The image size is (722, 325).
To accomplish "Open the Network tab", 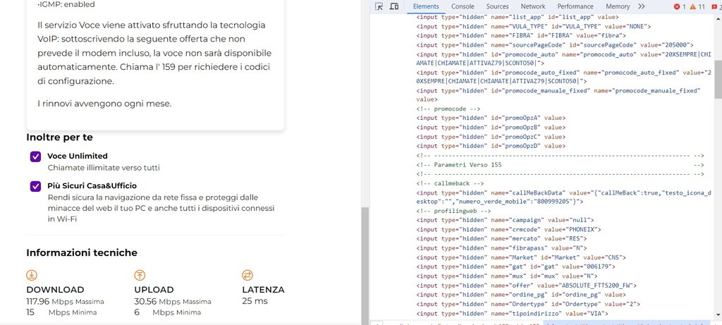I will tap(532, 6).
